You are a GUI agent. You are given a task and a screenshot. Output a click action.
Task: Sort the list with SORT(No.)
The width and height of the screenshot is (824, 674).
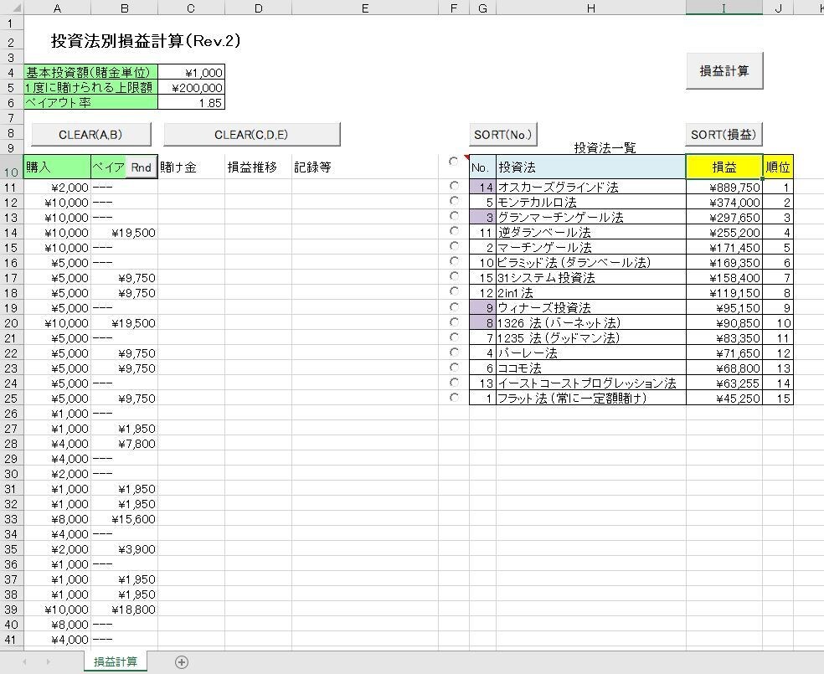(503, 135)
